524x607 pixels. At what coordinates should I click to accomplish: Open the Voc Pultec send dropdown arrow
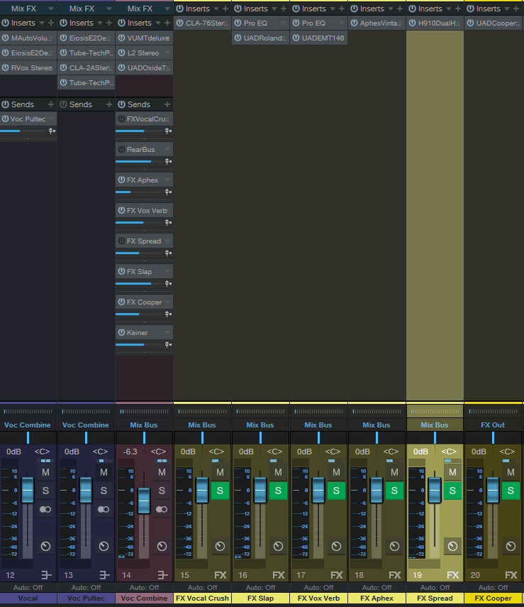click(51, 119)
